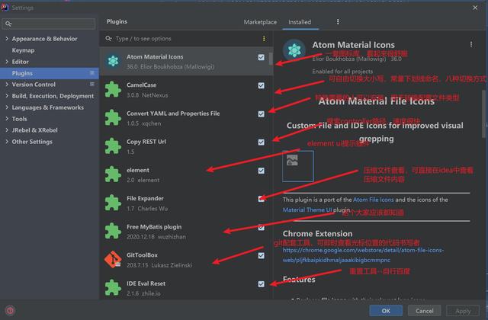Expand Build, Execution, Deployment chevron

pyautogui.click(x=7, y=96)
